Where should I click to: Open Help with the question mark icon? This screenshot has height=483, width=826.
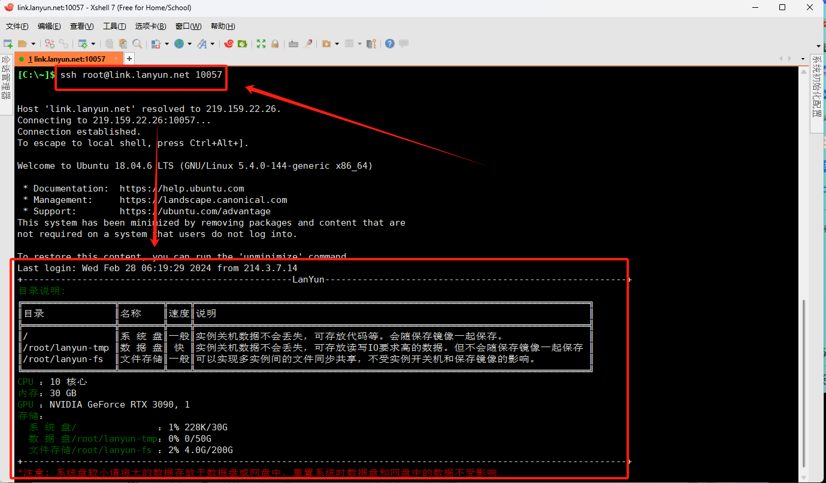390,44
